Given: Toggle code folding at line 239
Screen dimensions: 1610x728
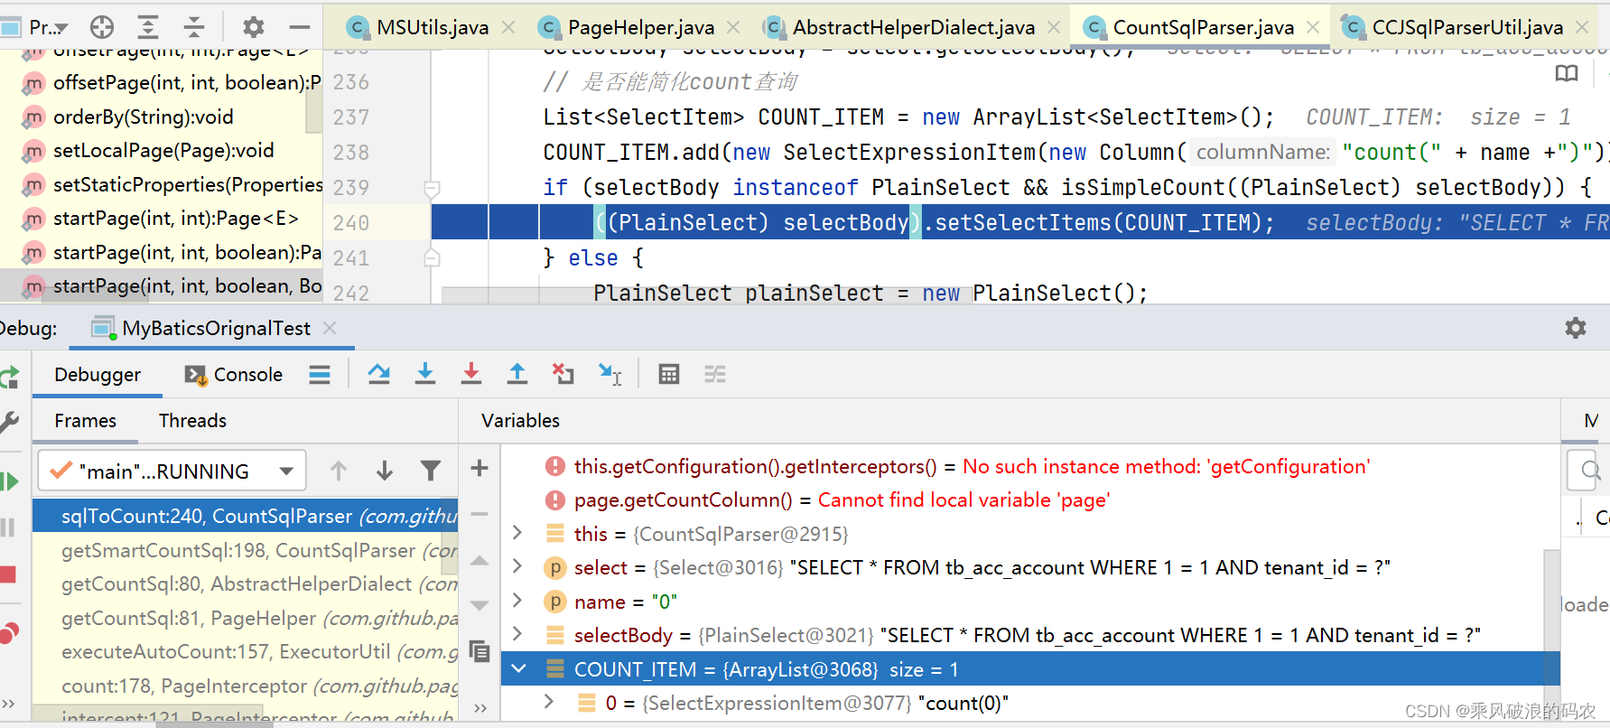Looking at the screenshot, I should [432, 188].
